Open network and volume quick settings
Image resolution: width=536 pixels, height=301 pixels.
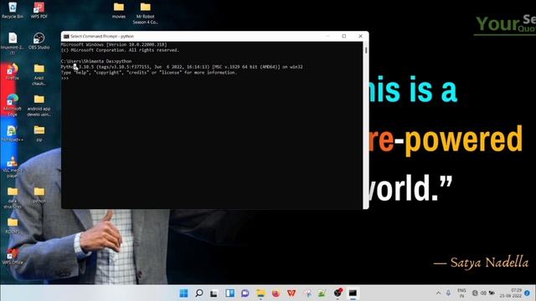[483, 293]
